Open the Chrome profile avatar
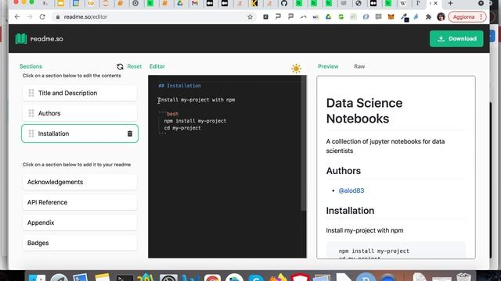 441,16
